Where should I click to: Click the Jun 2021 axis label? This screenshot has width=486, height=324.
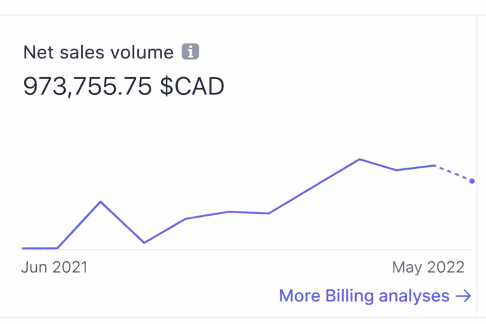tap(54, 267)
